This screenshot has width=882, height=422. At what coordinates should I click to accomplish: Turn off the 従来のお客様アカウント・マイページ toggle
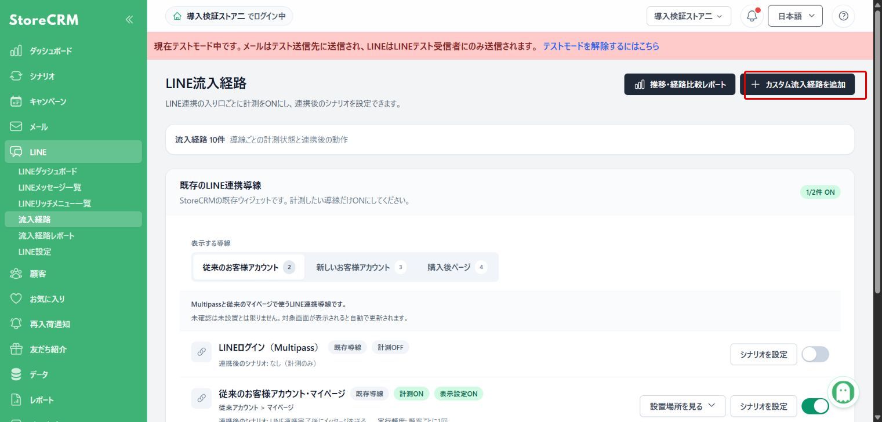815,406
